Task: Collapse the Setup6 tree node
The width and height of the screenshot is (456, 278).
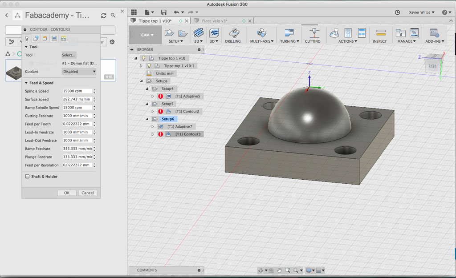Action: tap(147, 119)
